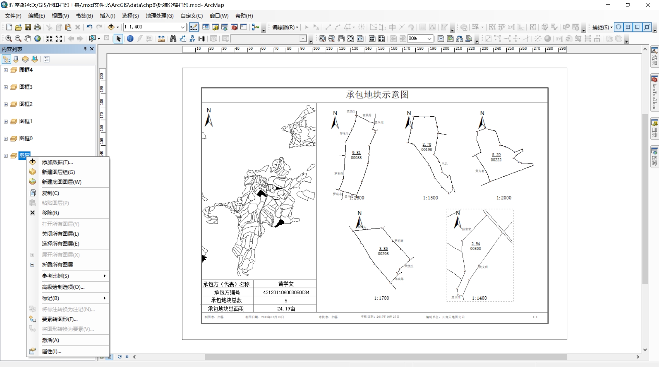Create a new map document
Screen dimensions: 659x367
tap(9, 27)
